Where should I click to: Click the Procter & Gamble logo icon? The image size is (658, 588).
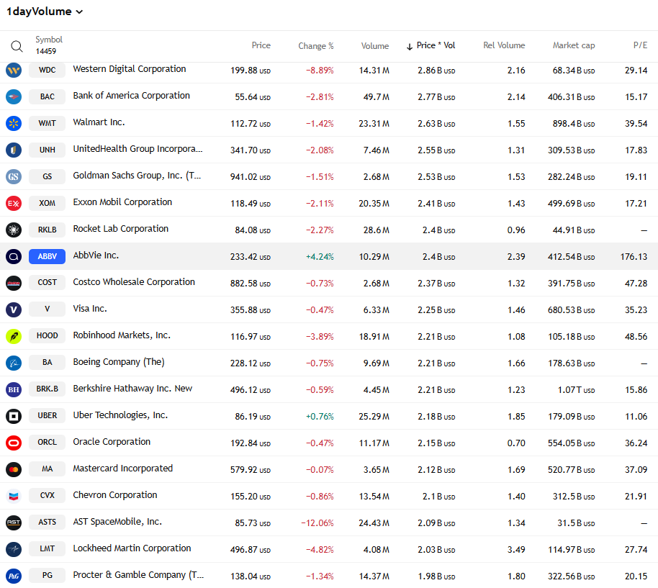click(x=14, y=576)
